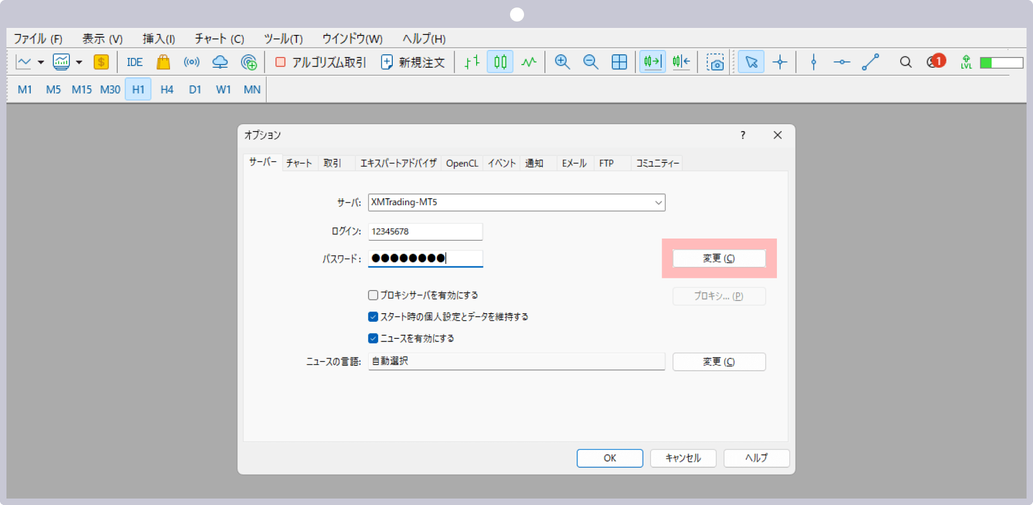Screen dimensions: 1033x505
Task: Open the search magnifier icon
Action: [x=905, y=62]
